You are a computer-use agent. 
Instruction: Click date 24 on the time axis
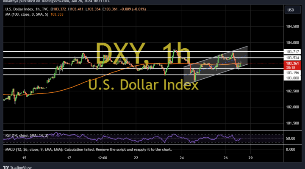pyautogui.click(x=181, y=158)
